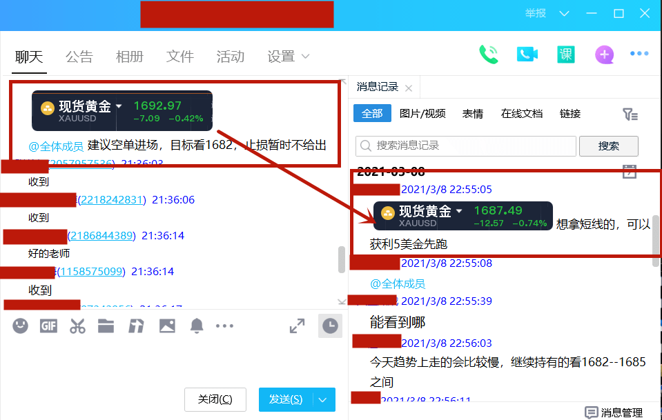The height and width of the screenshot is (420, 662).
Task: Switch to the 活动 tab
Action: (x=231, y=56)
